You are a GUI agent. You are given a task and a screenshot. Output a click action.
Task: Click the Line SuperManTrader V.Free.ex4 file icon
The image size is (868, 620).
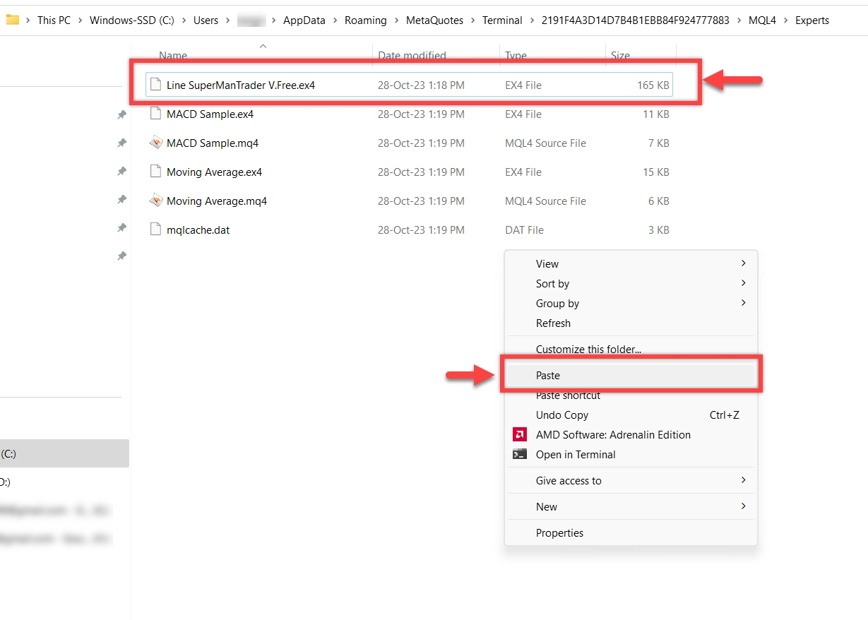(x=156, y=85)
